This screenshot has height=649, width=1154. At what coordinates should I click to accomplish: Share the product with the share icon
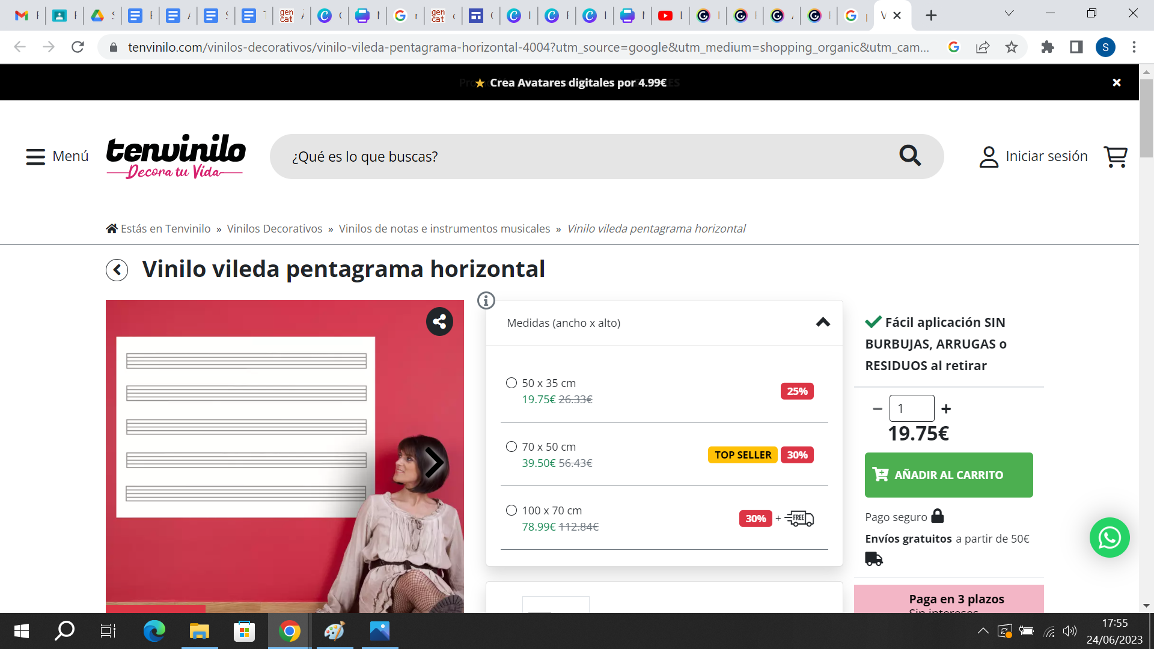coord(440,321)
